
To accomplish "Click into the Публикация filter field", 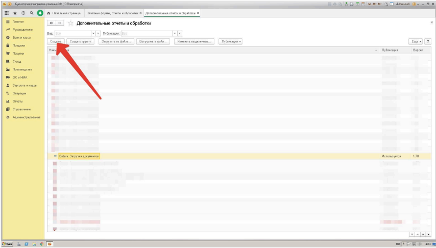I will click(x=147, y=33).
